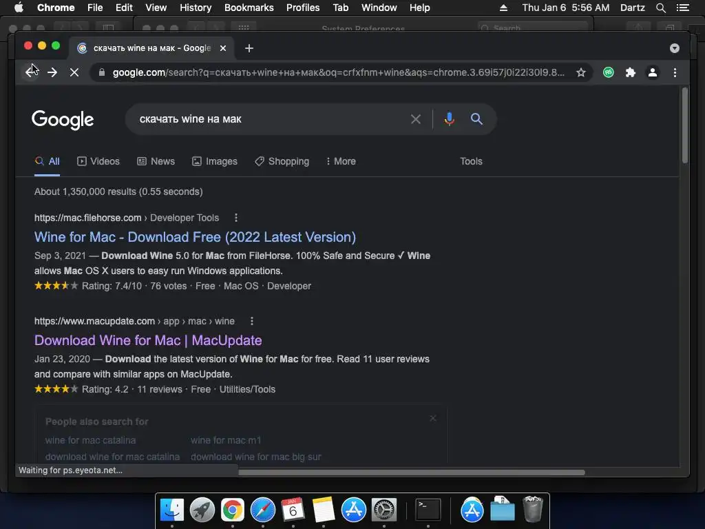
Task: Open options menu beside macupdate.com URL
Action: coord(252,321)
